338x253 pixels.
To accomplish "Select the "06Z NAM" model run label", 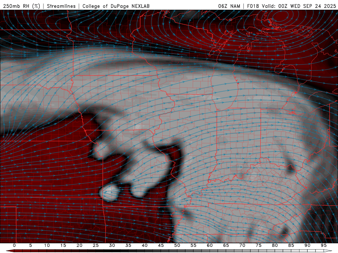I will tap(229, 6).
